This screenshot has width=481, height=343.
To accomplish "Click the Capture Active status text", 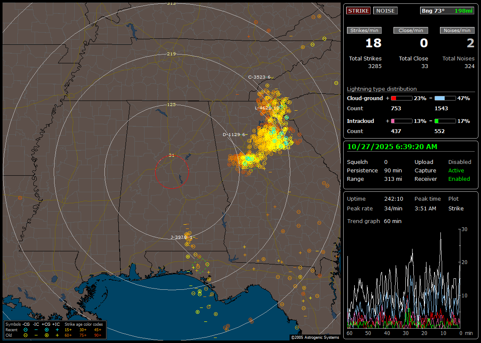I will 456,171.
